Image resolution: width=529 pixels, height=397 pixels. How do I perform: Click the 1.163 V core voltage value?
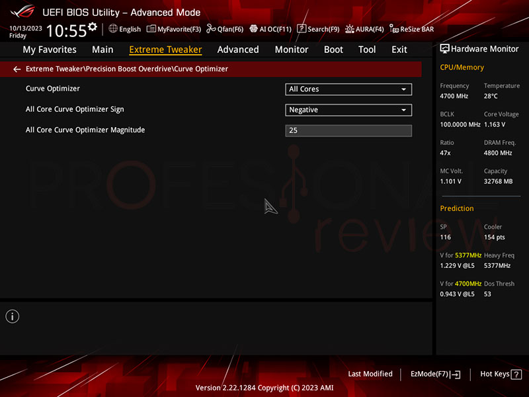click(x=495, y=124)
